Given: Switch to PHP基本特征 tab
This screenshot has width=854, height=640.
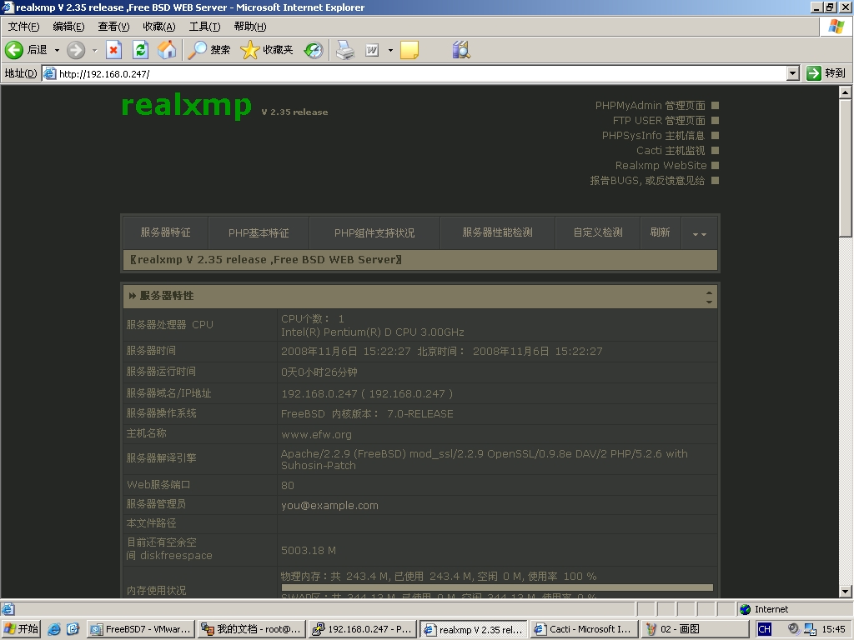Looking at the screenshot, I should (259, 232).
